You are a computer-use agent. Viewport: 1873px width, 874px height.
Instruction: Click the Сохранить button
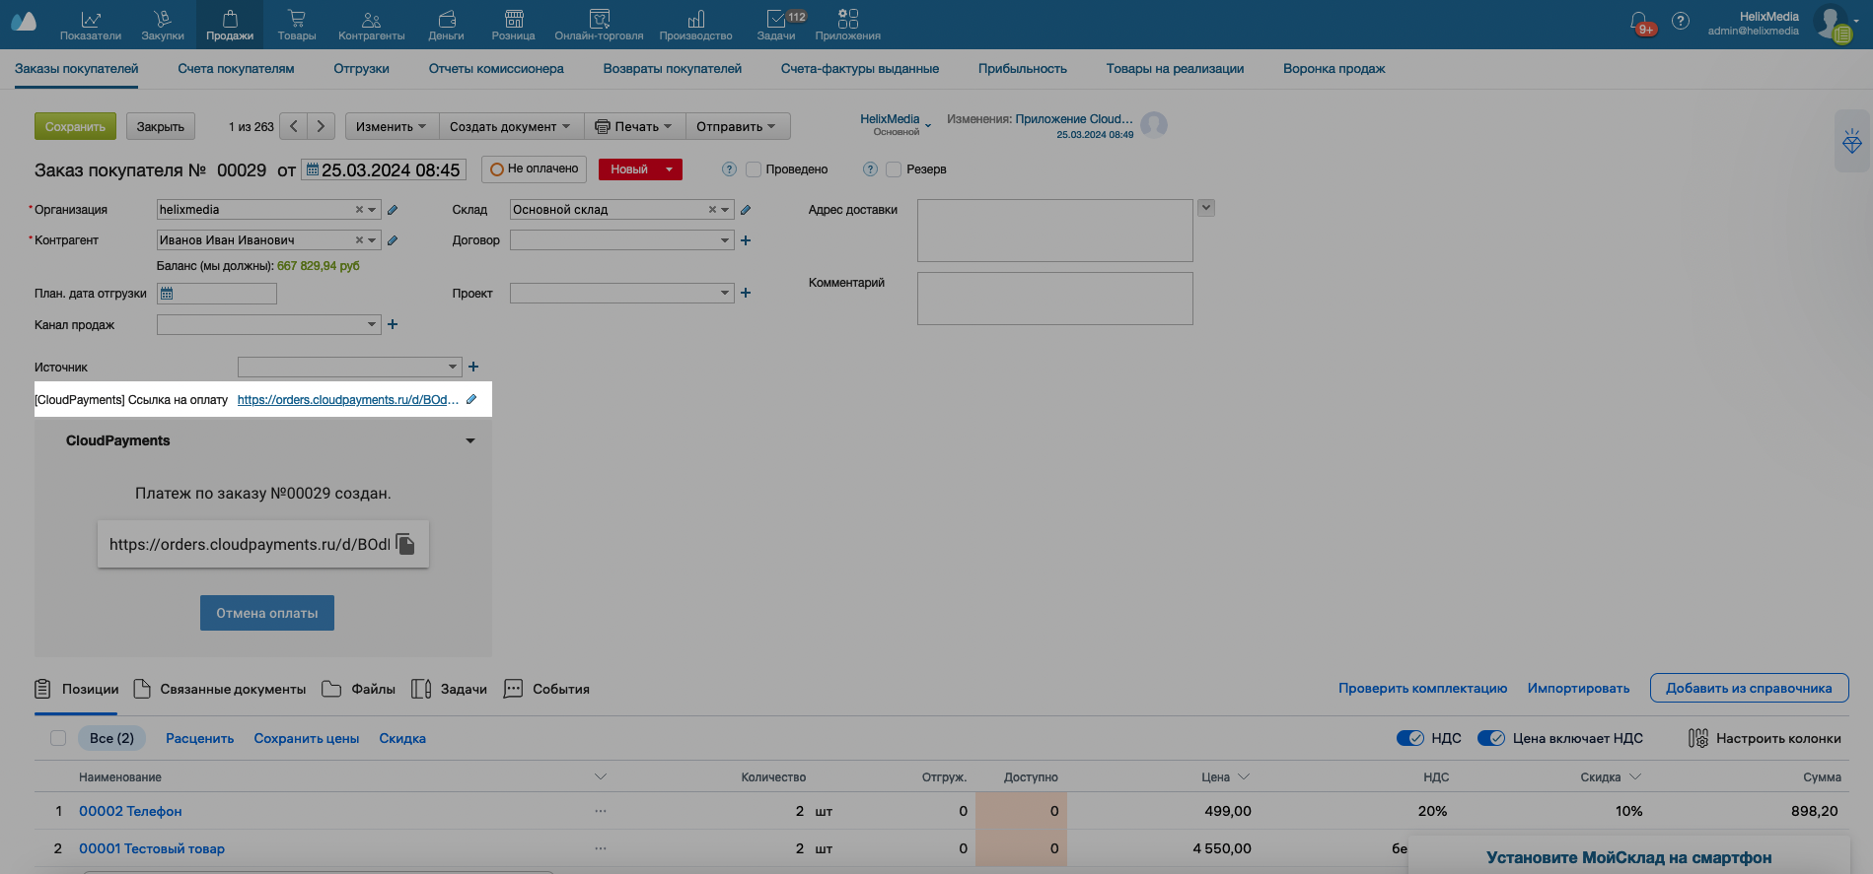(x=75, y=126)
